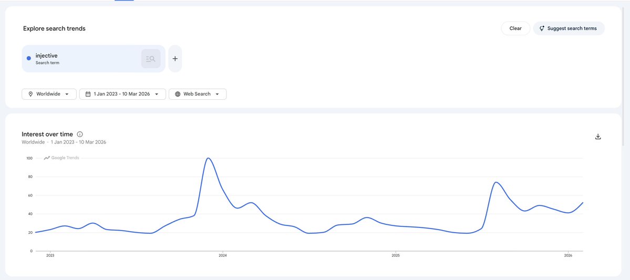The width and height of the screenshot is (630, 280).
Task: Click the globe icon in the Web Search filter
Action: click(x=178, y=94)
